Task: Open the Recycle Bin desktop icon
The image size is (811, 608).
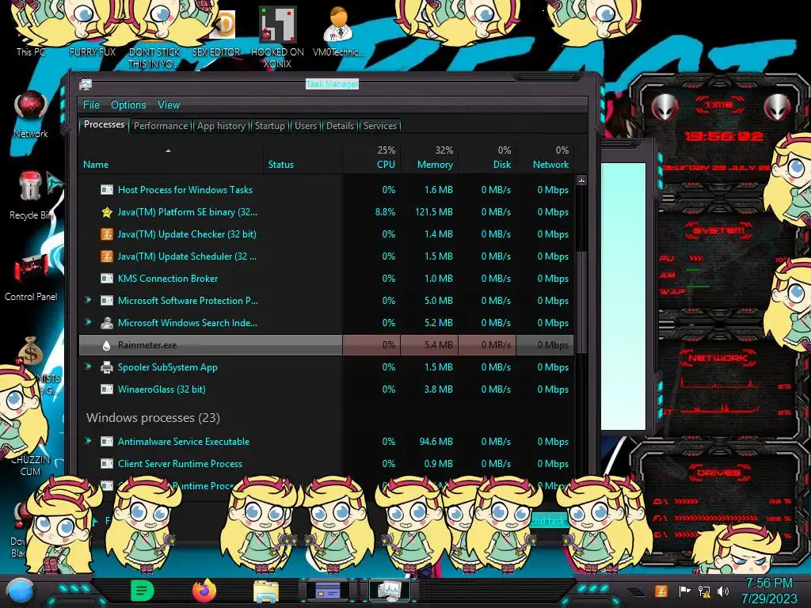Action: pyautogui.click(x=31, y=195)
